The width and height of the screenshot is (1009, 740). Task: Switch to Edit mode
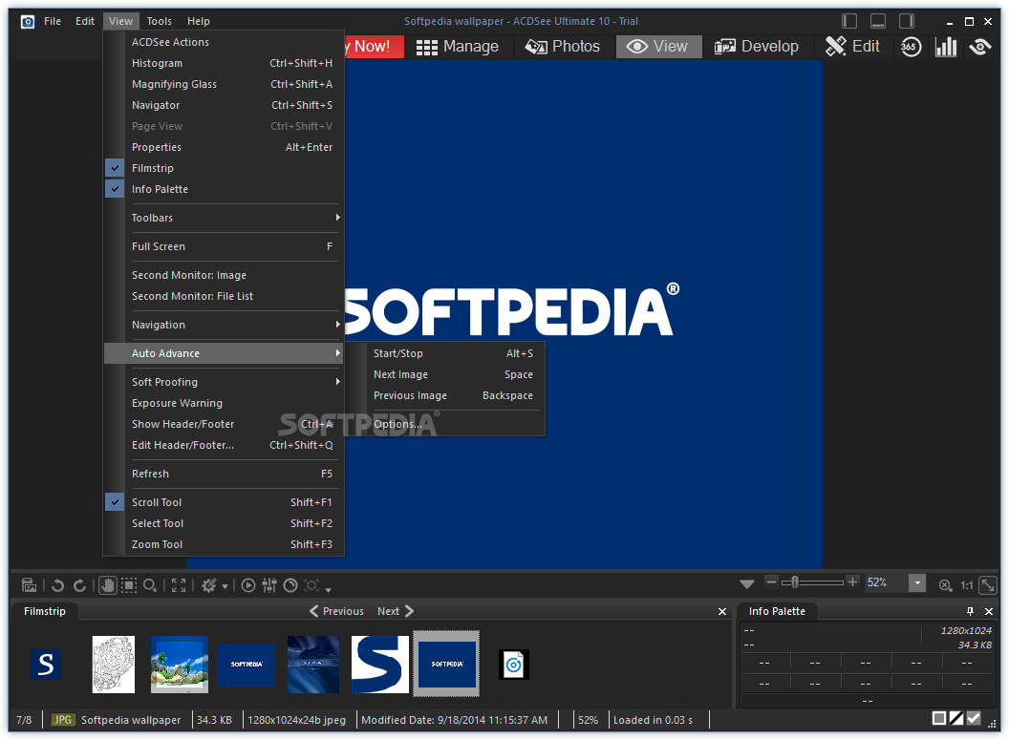(852, 46)
